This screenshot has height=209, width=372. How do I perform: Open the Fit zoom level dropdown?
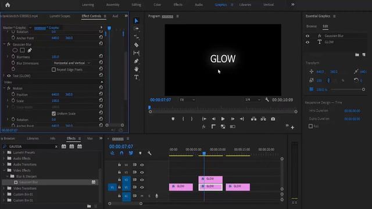tap(187, 100)
